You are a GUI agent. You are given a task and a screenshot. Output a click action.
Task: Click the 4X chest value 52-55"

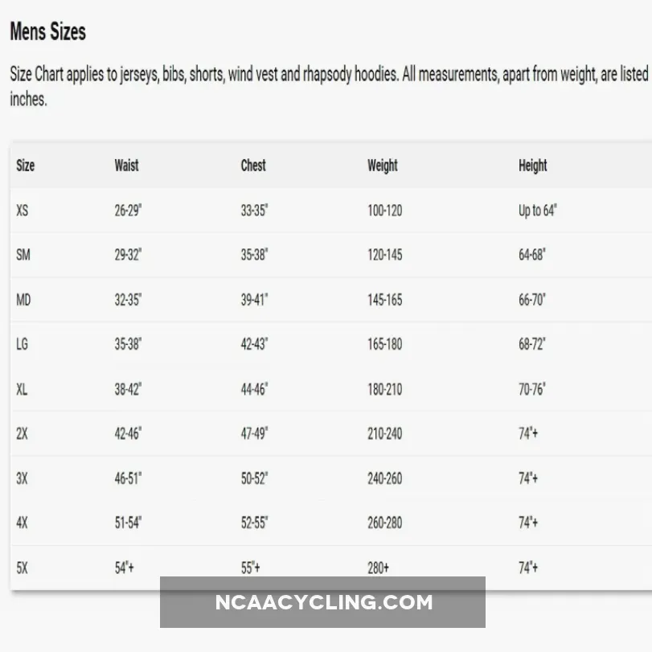pos(254,523)
